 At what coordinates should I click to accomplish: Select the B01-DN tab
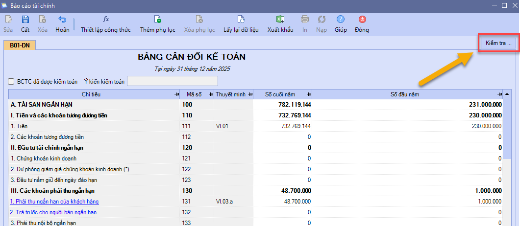click(20, 45)
